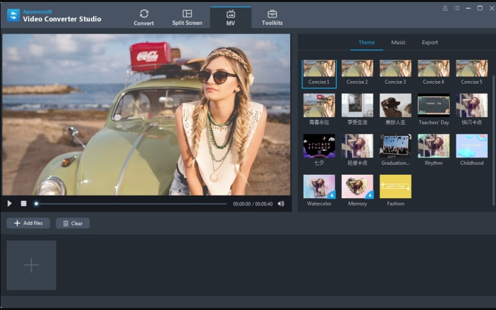Open the Split Screen section
496x310 pixels.
point(187,17)
